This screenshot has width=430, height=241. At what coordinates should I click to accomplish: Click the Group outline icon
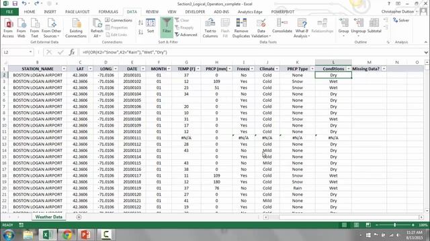click(x=343, y=27)
